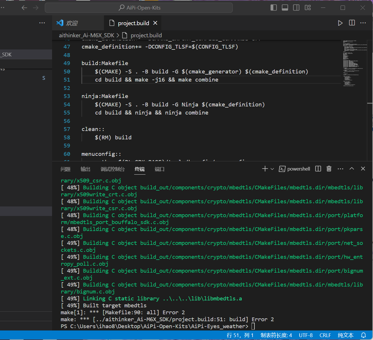Screen dimensions: 373x340
Task: Click 'build:Makefile' code line
Action: tap(105, 63)
